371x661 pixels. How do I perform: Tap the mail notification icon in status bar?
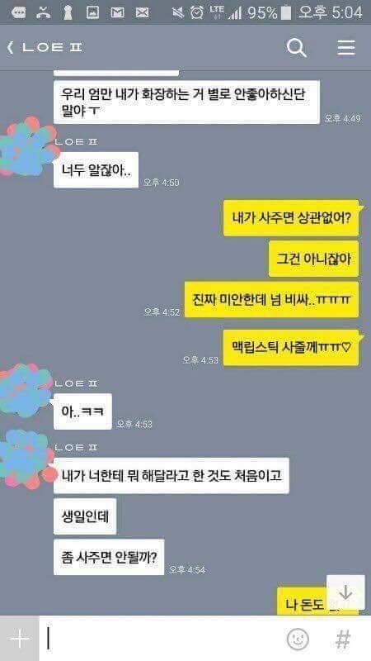tap(142, 12)
